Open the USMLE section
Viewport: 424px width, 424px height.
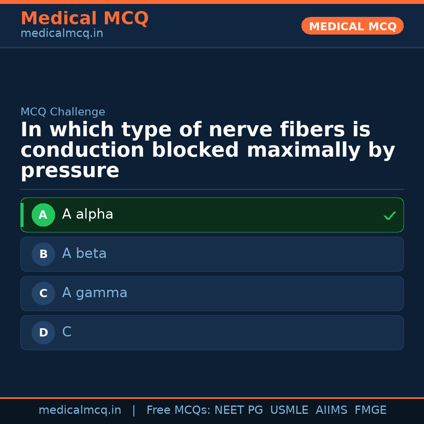[289, 409]
